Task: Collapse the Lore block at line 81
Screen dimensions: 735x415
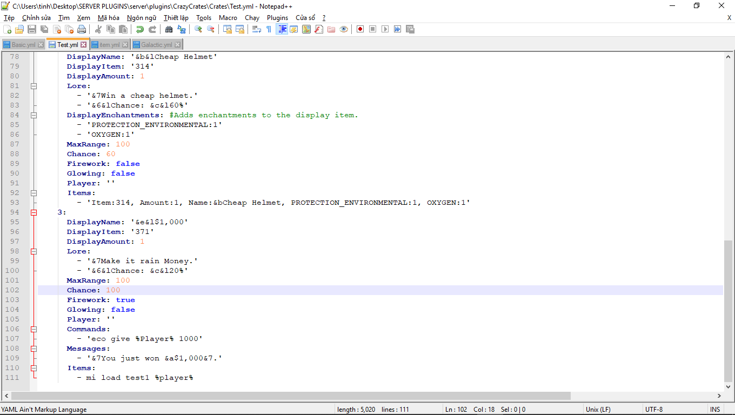Action: click(x=34, y=86)
